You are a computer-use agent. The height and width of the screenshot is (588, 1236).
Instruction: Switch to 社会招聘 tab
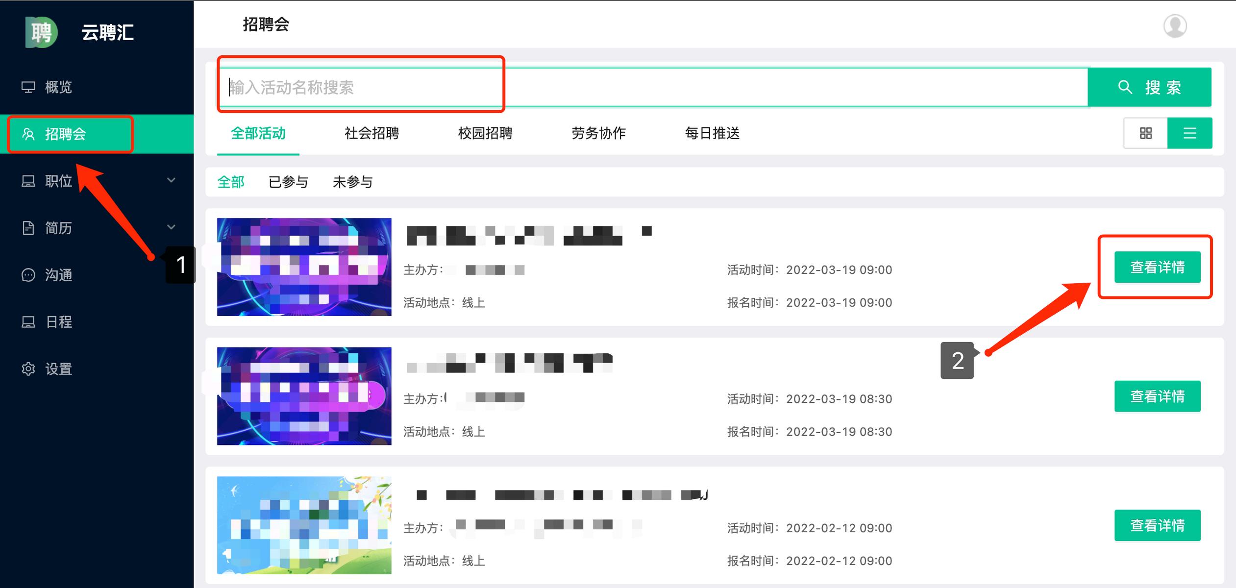[371, 133]
